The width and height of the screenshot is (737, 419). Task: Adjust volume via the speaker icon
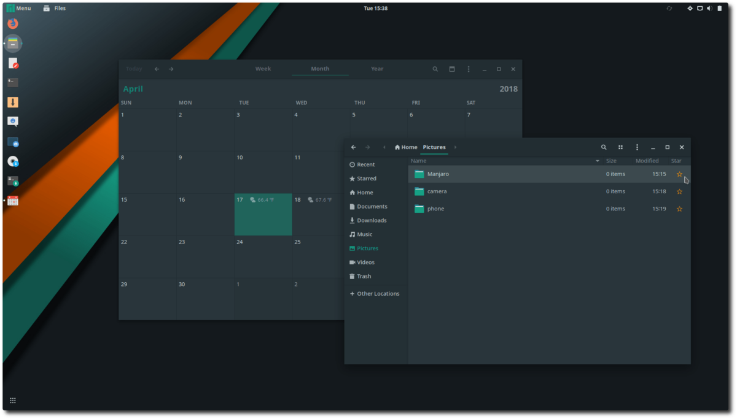pos(711,8)
